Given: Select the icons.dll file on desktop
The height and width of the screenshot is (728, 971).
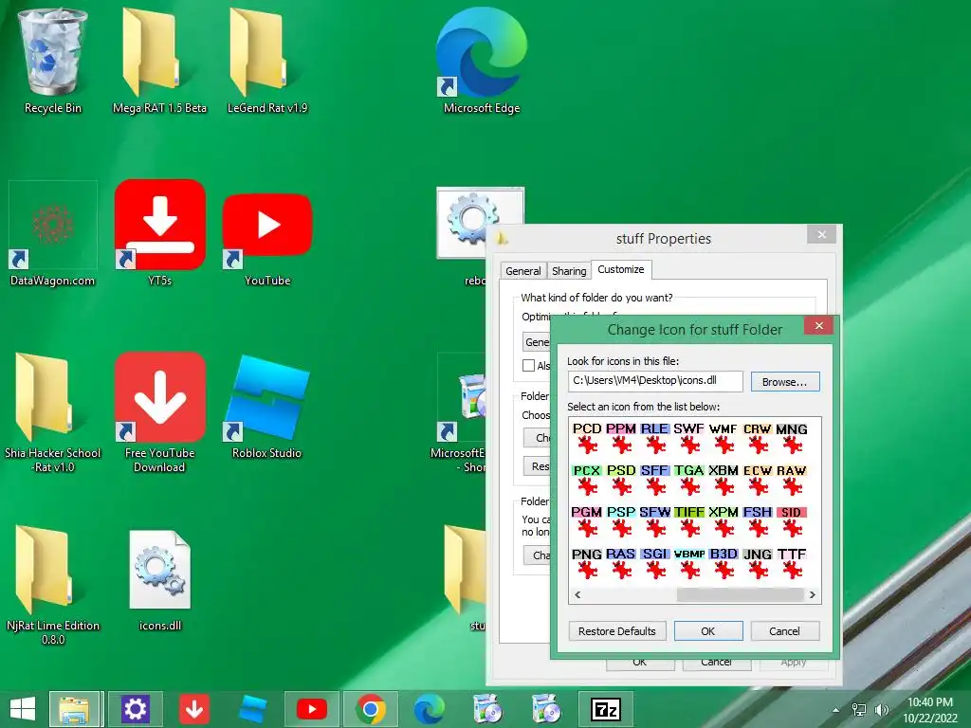Looking at the screenshot, I should pos(159,580).
